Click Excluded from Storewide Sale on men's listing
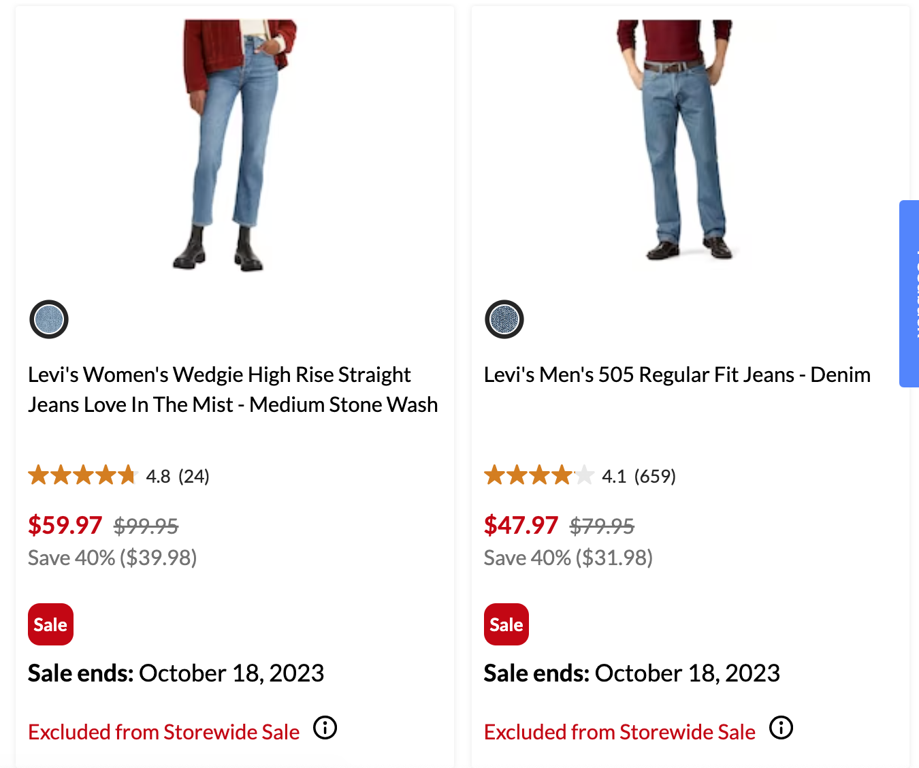 [x=619, y=731]
